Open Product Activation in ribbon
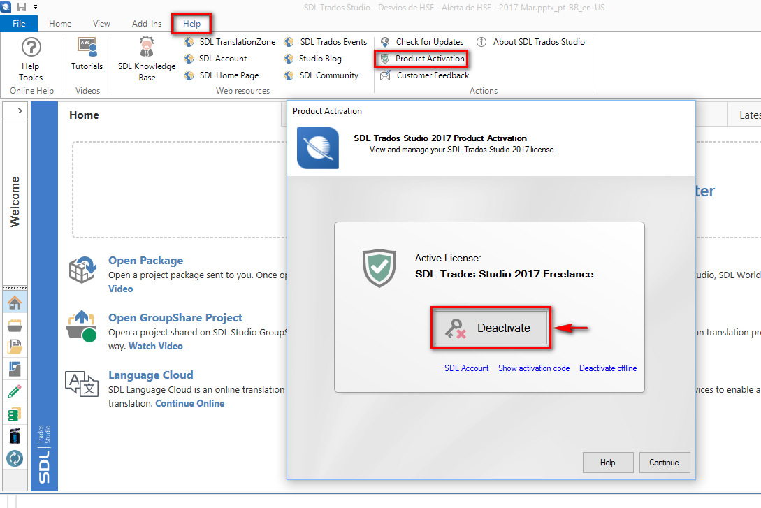This screenshot has width=761, height=508. tap(422, 59)
